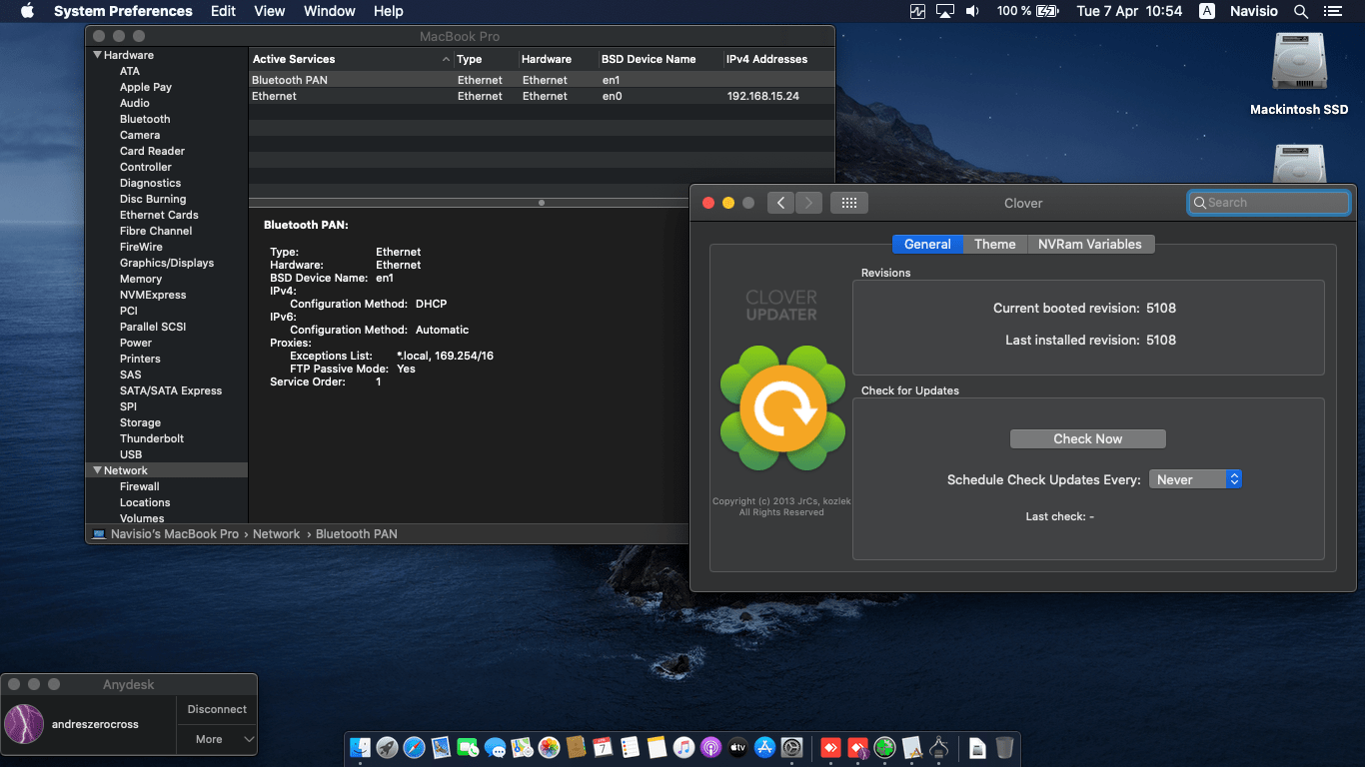
Task: Select the General tab in Clover
Action: point(927,244)
